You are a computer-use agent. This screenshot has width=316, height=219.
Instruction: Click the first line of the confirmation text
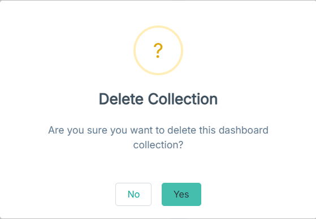click(x=158, y=130)
